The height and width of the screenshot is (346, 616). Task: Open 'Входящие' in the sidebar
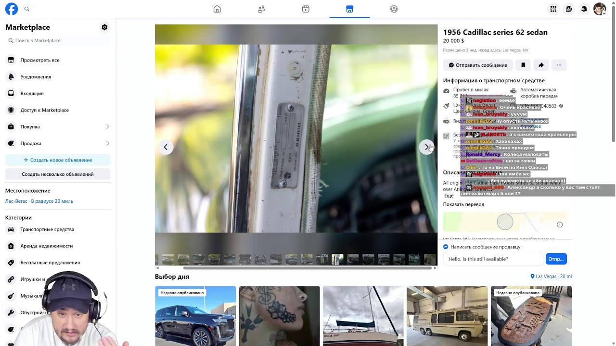pos(58,93)
